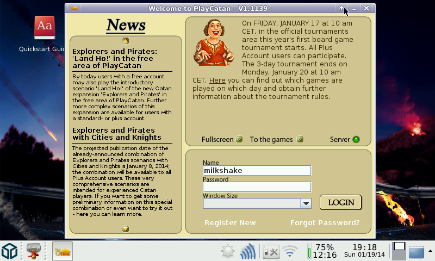Viewport: 435px width, 261px height.
Task: Click the Forgot Password? link
Action: (325, 223)
